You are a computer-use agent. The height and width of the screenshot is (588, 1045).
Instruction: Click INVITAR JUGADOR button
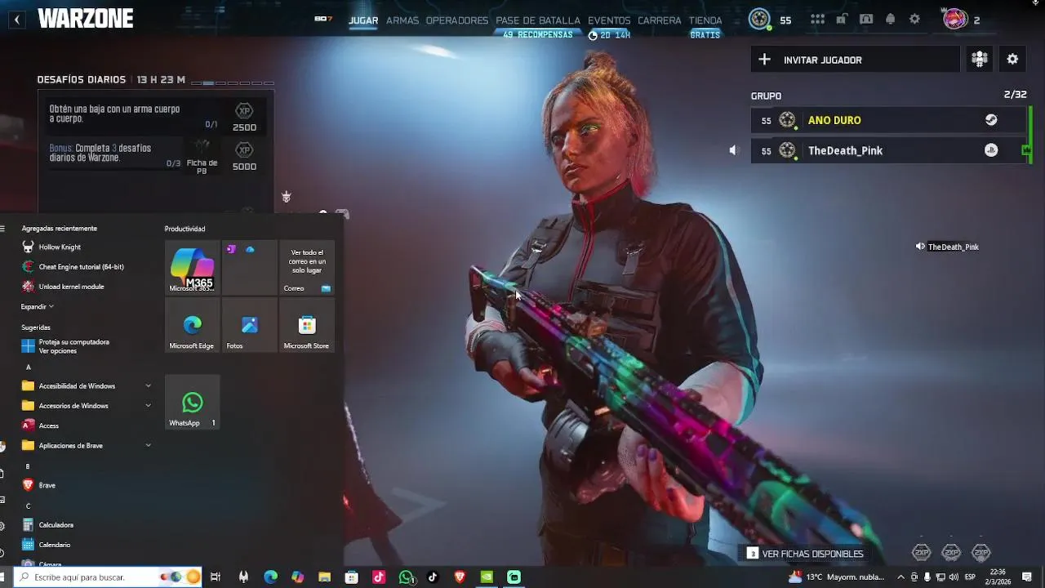855,60
